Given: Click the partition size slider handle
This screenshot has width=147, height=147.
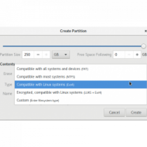Looking at the screenshot, I should 143,46.
